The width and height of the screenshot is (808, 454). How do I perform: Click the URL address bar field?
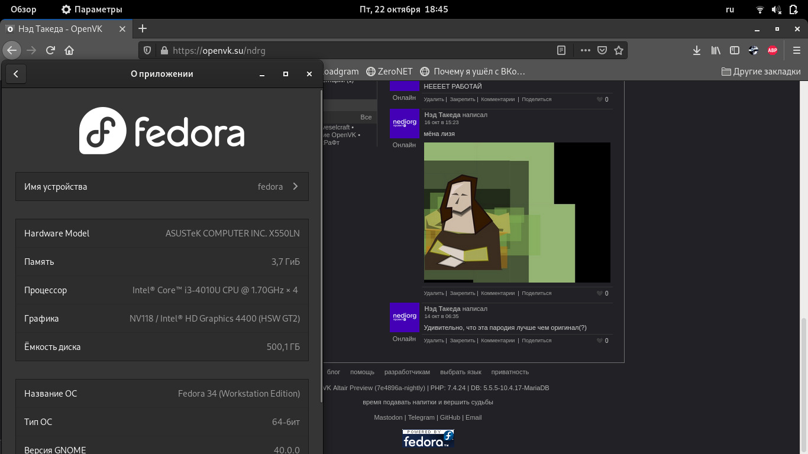[355, 50]
